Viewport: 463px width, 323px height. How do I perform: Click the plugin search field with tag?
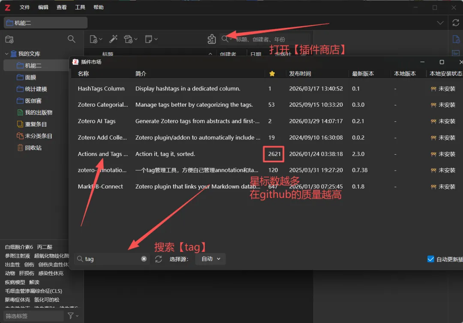point(111,259)
